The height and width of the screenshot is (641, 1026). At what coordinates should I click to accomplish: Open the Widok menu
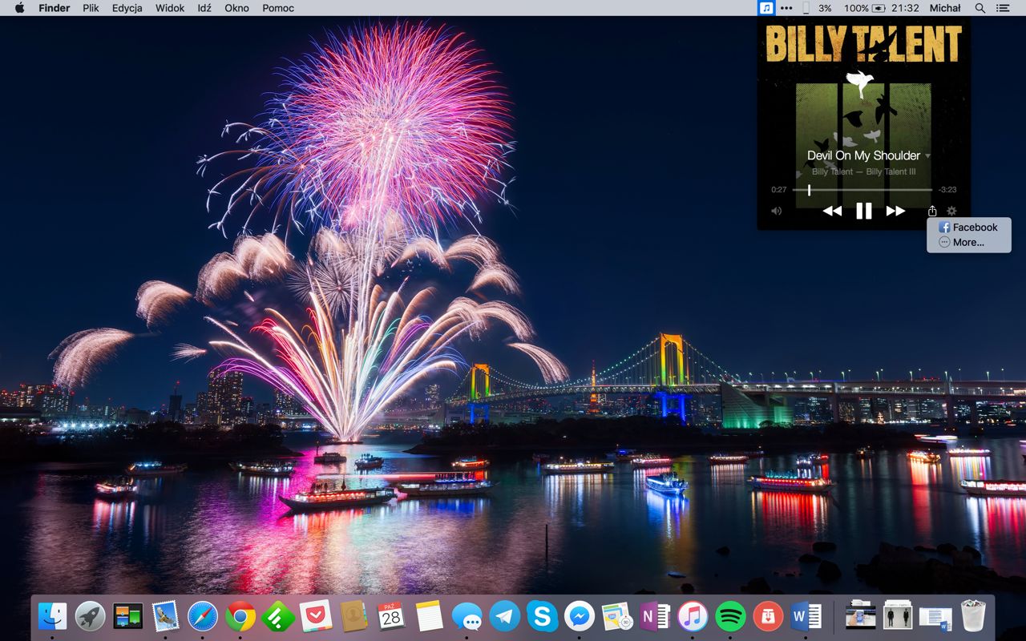pos(170,8)
